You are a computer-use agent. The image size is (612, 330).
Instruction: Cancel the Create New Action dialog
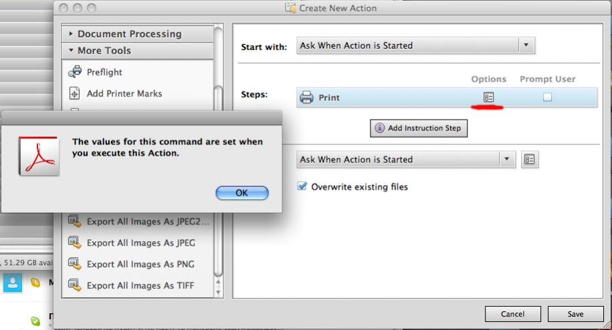pos(512,314)
